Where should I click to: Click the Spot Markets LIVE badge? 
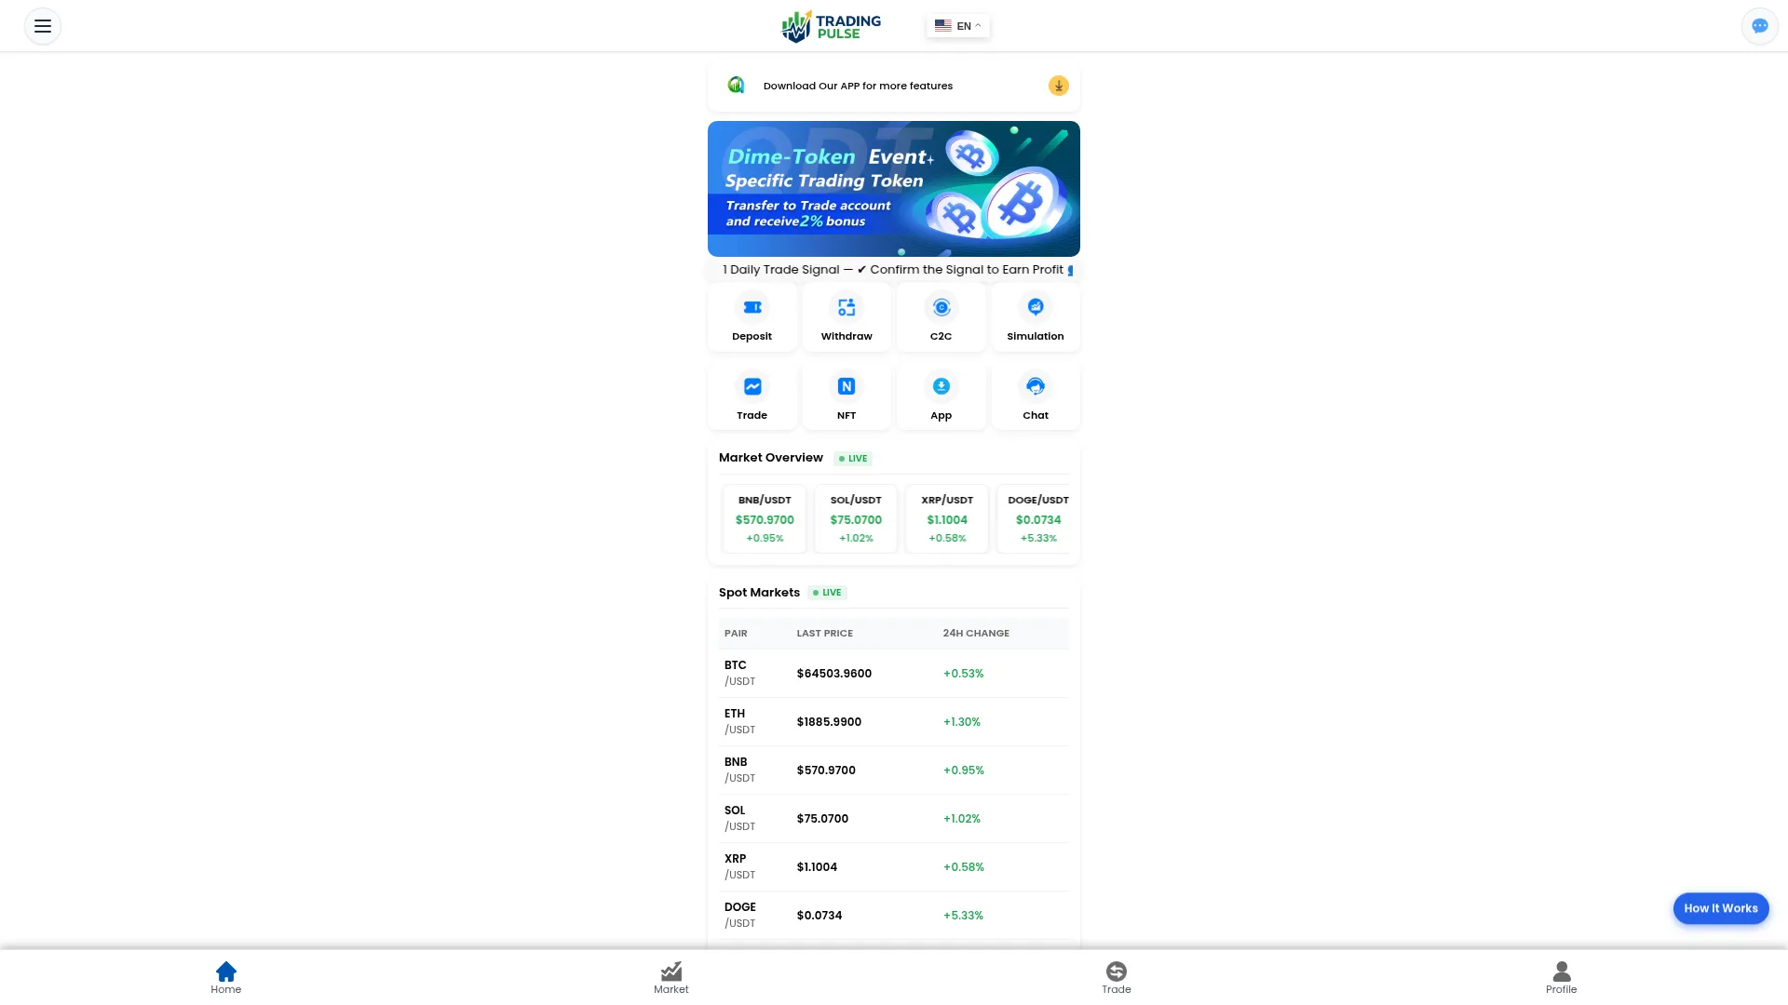coord(827,593)
